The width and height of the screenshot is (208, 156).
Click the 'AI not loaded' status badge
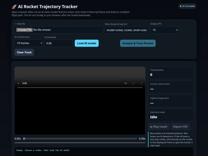[x=187, y=6]
